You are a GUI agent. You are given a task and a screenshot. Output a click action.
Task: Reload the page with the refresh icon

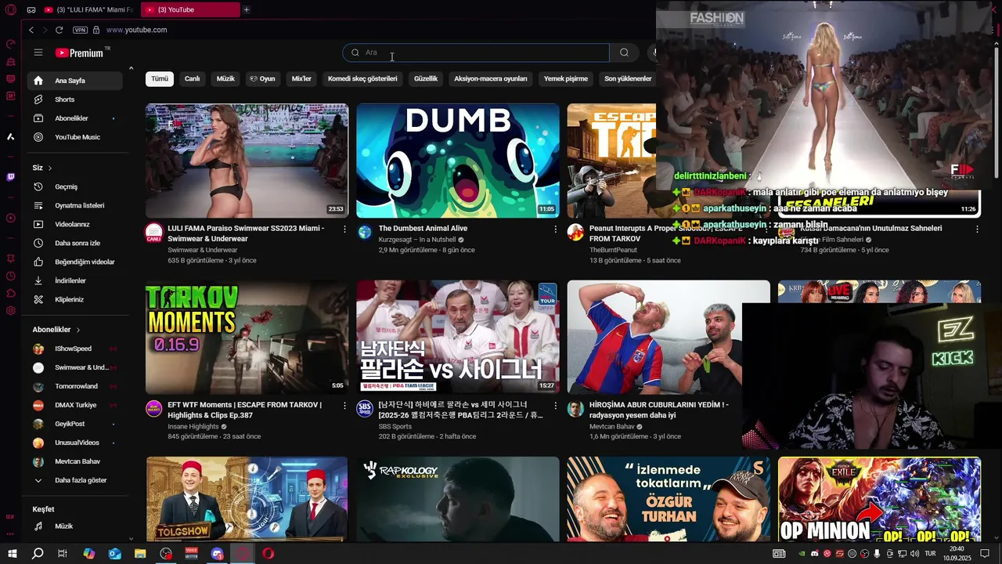[x=59, y=30]
